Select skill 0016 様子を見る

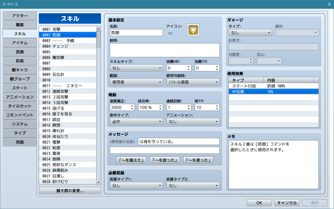tap(68, 114)
